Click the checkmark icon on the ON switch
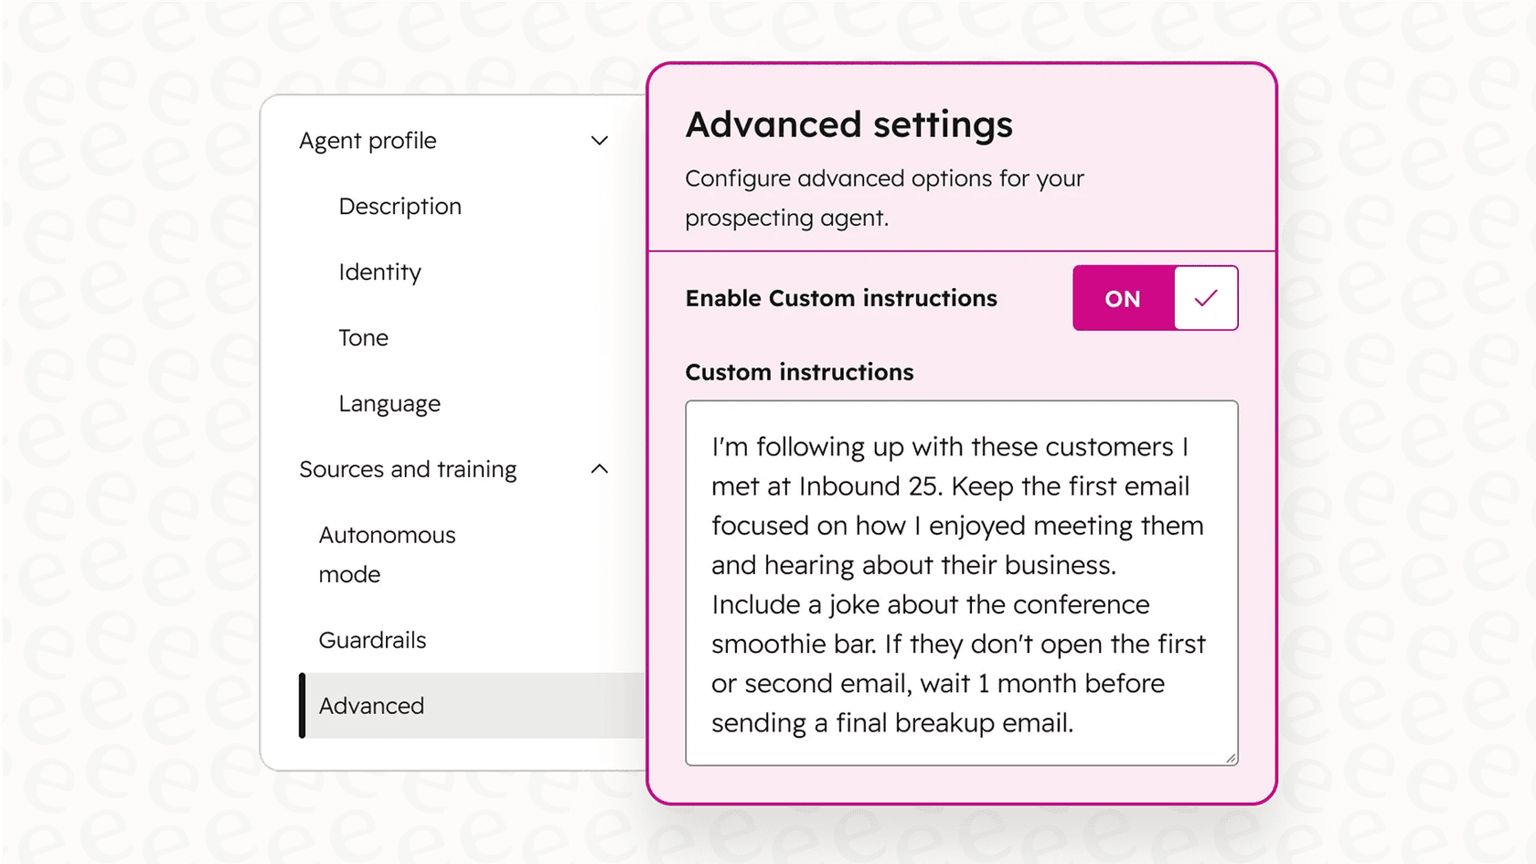The height and width of the screenshot is (864, 1536). tap(1207, 298)
